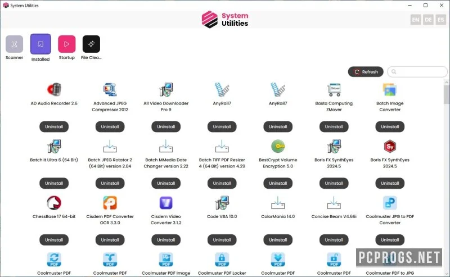Select the Batch It Ultra 6 icon

(x=54, y=146)
